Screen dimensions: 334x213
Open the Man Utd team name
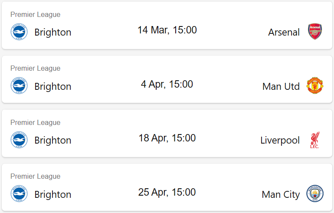coord(281,86)
